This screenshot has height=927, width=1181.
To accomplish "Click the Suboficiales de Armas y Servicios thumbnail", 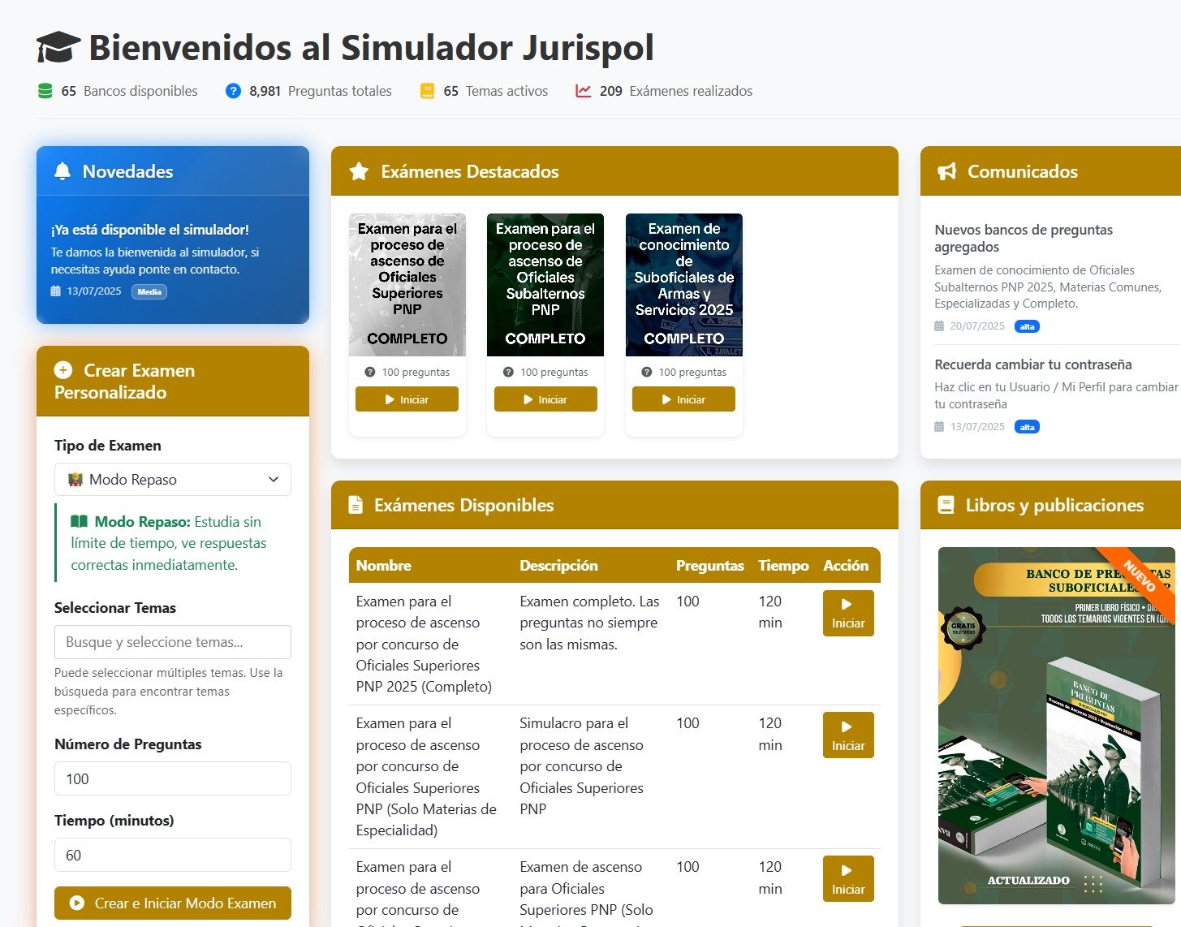I will tap(684, 285).
